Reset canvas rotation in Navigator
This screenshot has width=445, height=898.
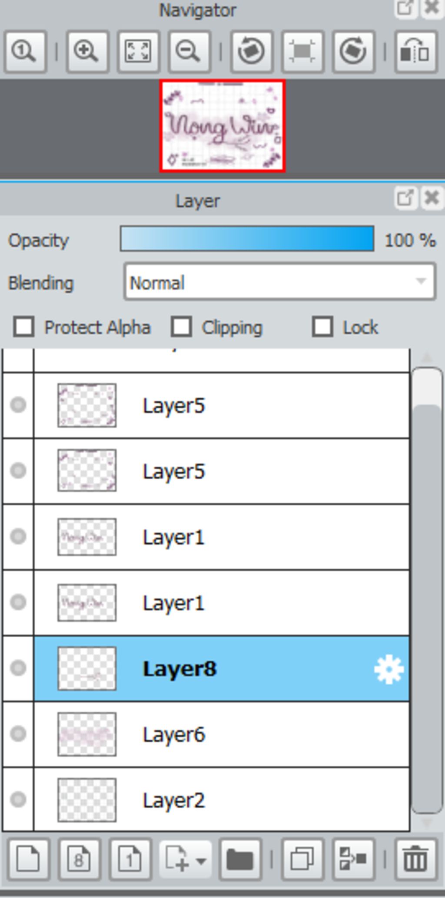pyautogui.click(x=302, y=51)
